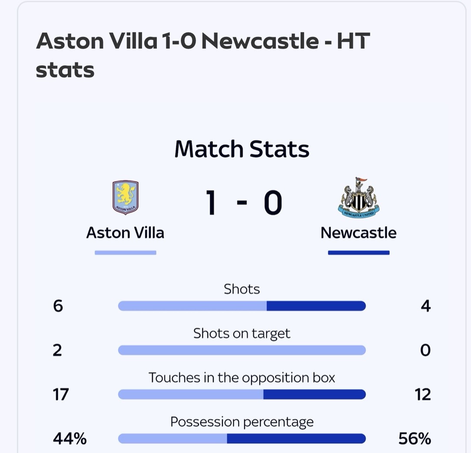Select the dark blue Newcastle colour bar
This screenshot has height=453, width=471.
358,253
